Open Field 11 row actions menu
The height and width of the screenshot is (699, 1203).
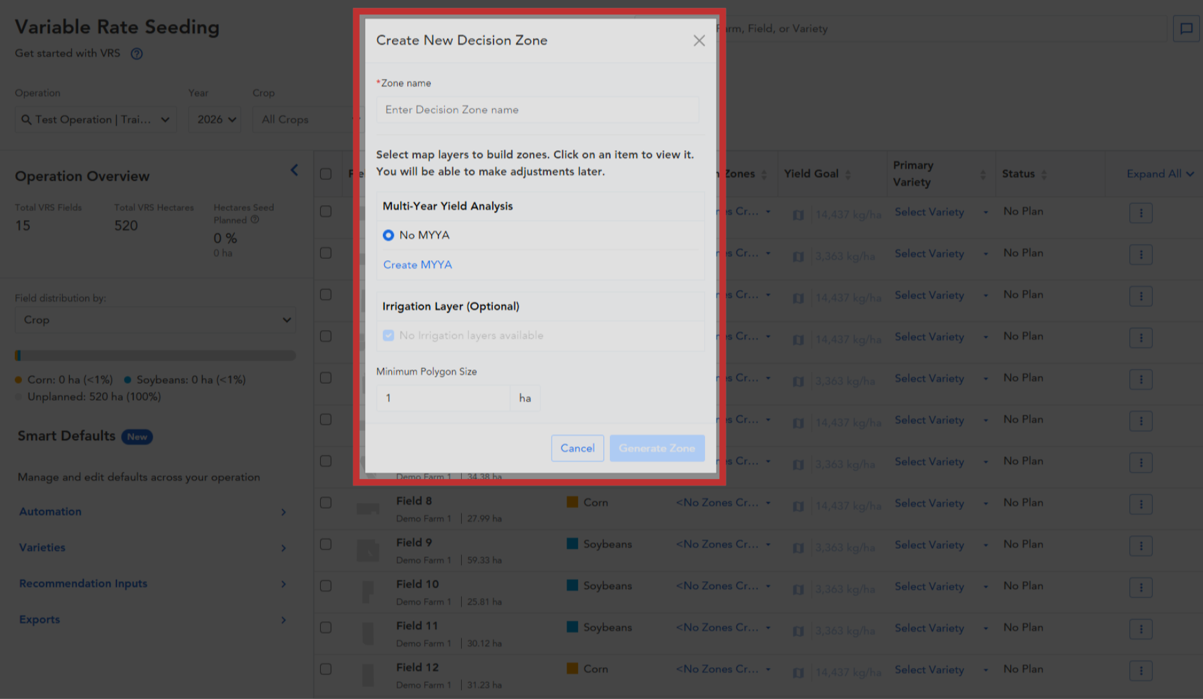(1141, 629)
